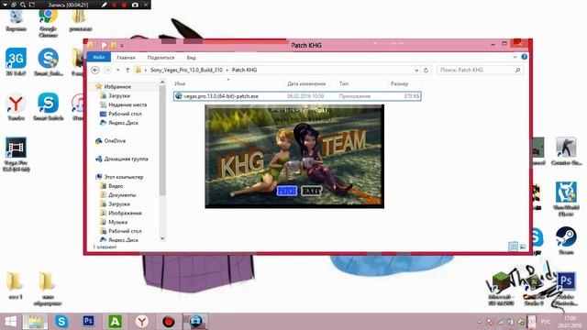The height and width of the screenshot is (330, 587).
Task: Refresh the current folder view
Action: pyautogui.click(x=426, y=70)
